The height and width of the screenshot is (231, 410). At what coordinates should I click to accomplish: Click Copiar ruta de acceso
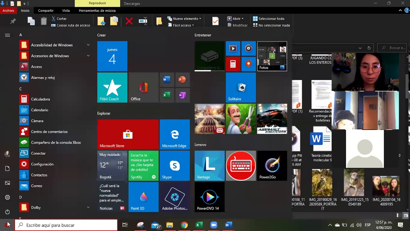click(x=70, y=25)
